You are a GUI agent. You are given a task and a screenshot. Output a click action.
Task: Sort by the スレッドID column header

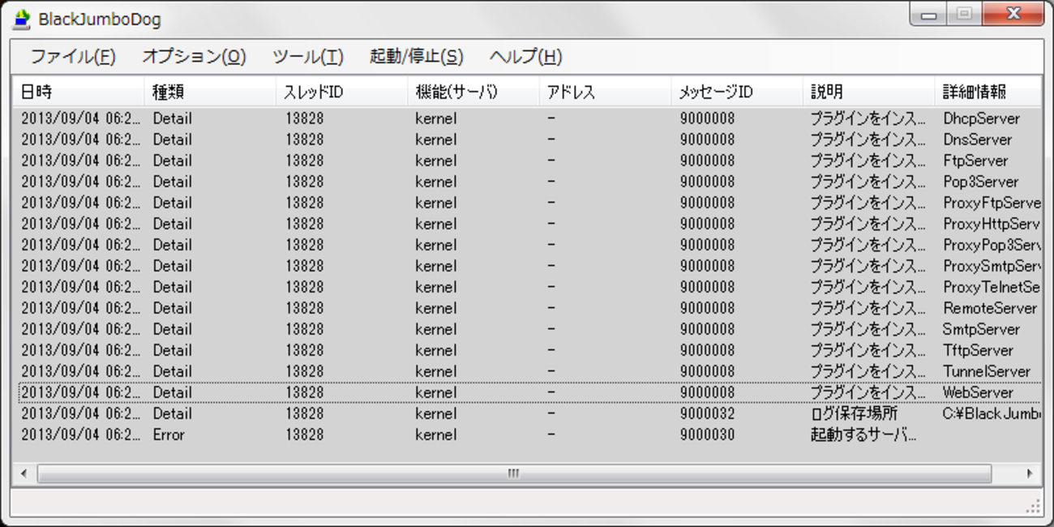tap(342, 92)
